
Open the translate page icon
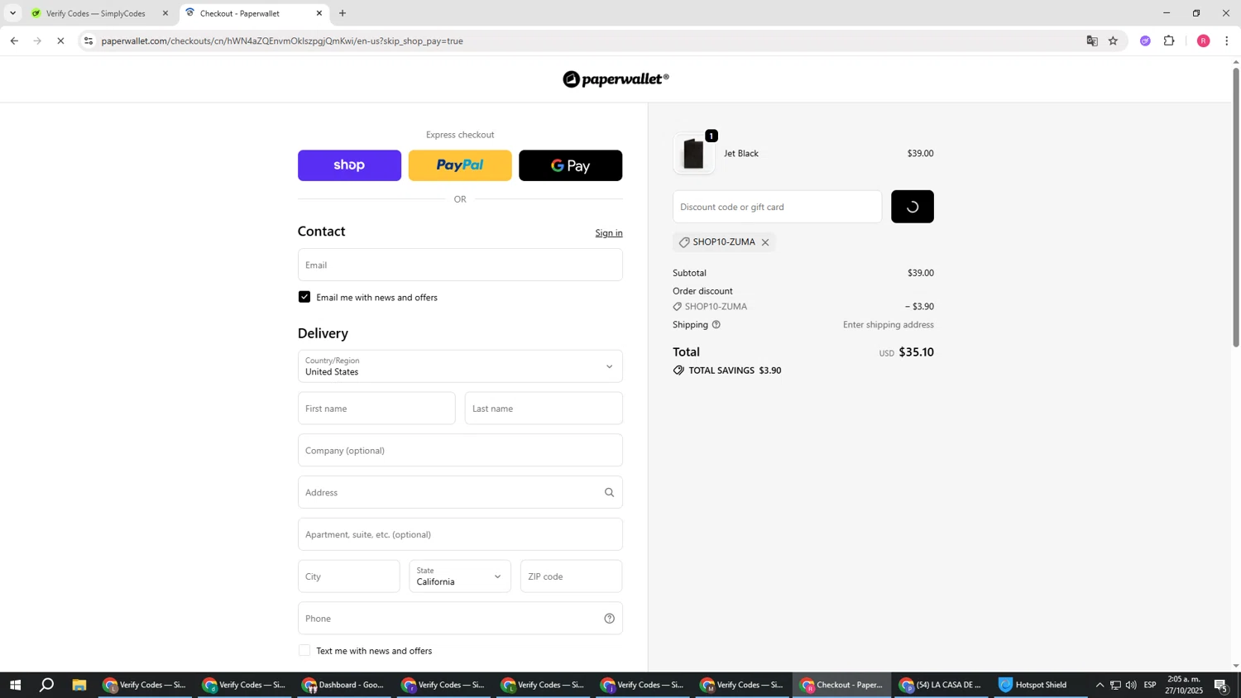(1092, 41)
